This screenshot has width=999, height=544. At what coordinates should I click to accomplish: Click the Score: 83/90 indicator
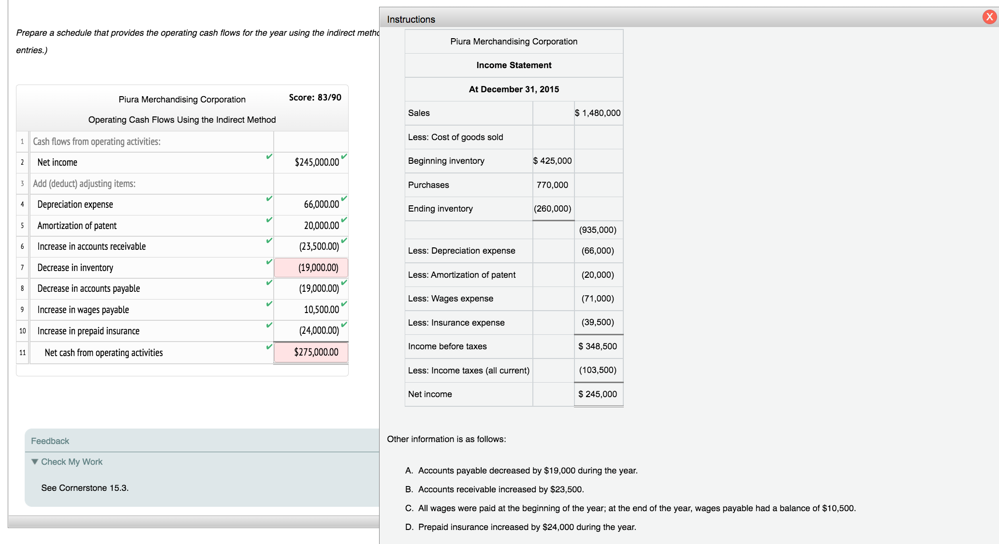[x=315, y=97]
